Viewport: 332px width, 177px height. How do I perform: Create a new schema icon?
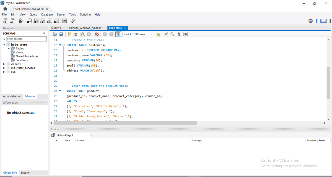click(29, 21)
